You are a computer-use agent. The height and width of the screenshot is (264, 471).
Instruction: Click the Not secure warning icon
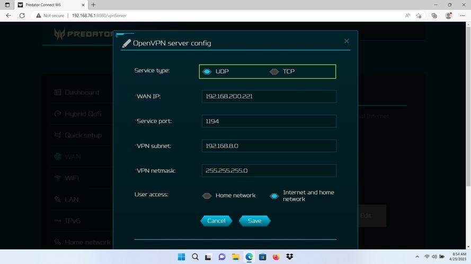[39, 15]
